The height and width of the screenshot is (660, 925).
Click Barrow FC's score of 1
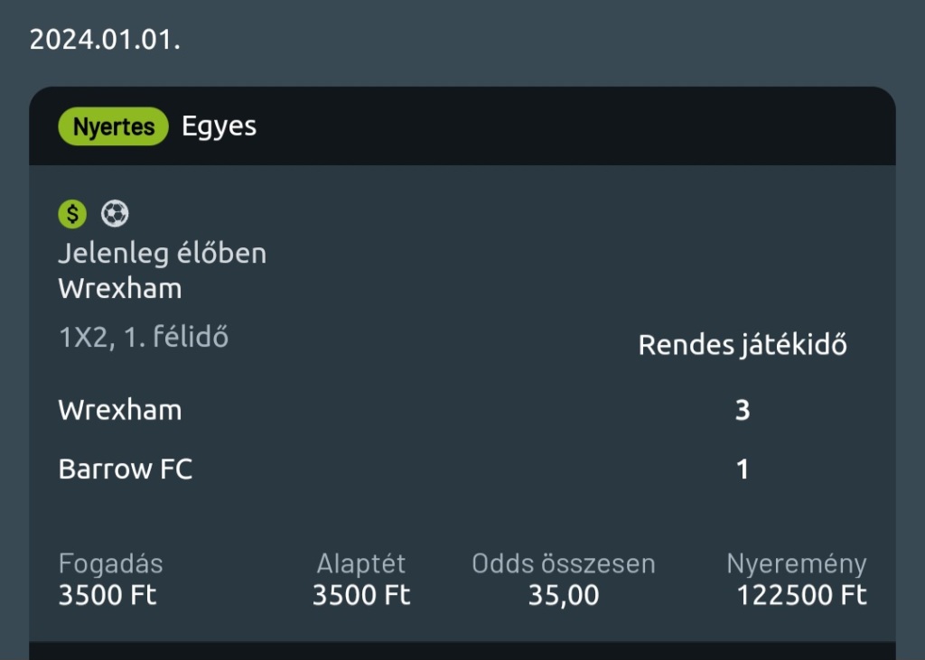pos(743,469)
